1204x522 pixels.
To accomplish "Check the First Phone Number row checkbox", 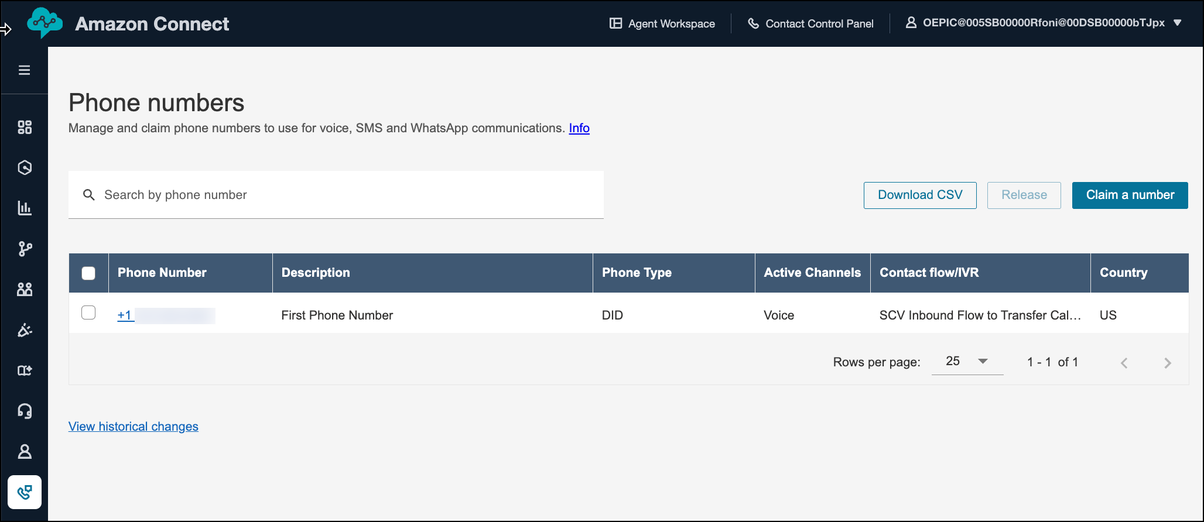I will tap(88, 312).
